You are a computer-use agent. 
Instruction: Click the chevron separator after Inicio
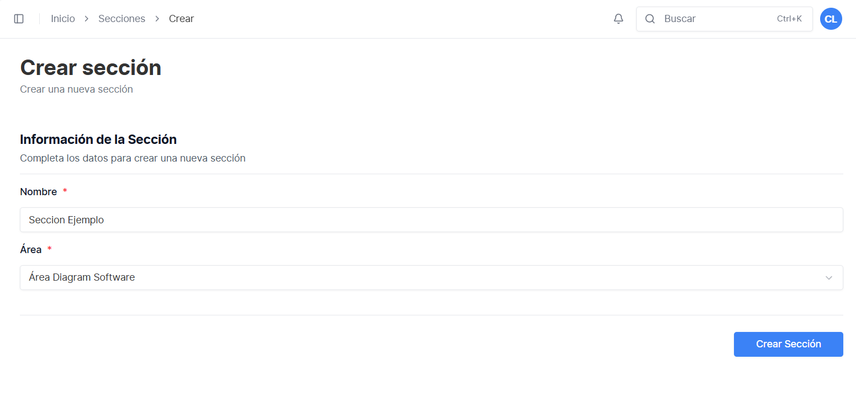87,19
